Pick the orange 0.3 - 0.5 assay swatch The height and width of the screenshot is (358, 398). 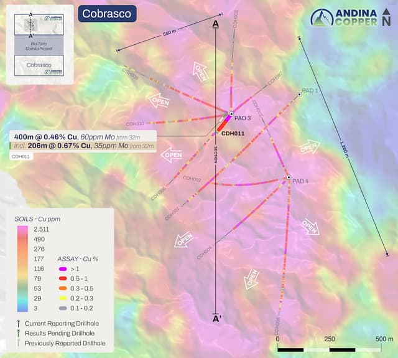tap(63, 288)
